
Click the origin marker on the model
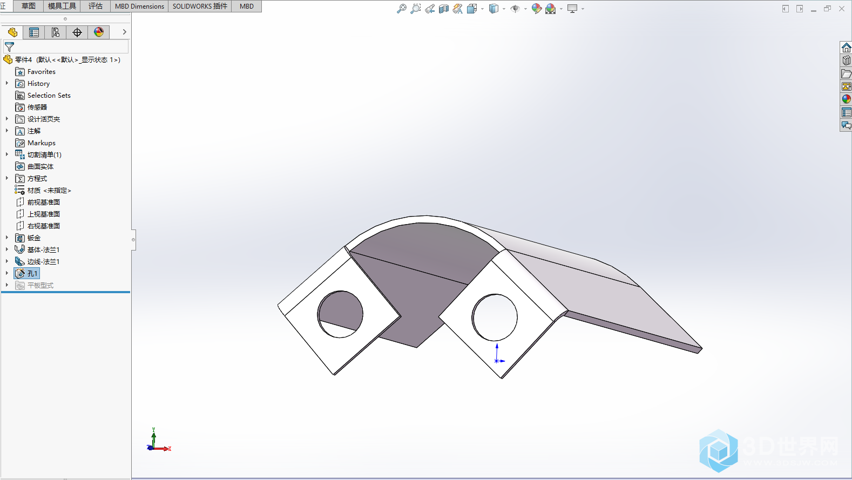pos(497,360)
